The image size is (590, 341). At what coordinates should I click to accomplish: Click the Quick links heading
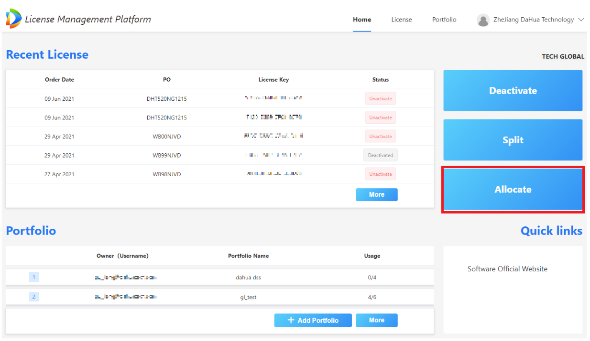[551, 231]
